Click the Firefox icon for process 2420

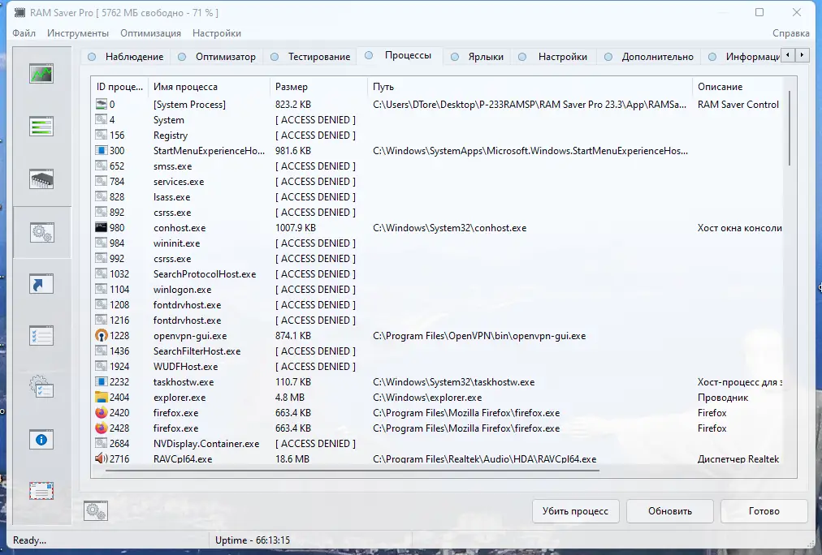point(102,412)
